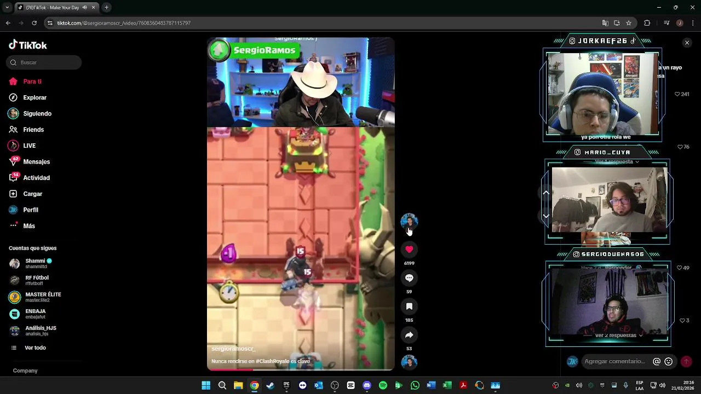
Task: Post comment with the red send arrow
Action: coord(686,361)
